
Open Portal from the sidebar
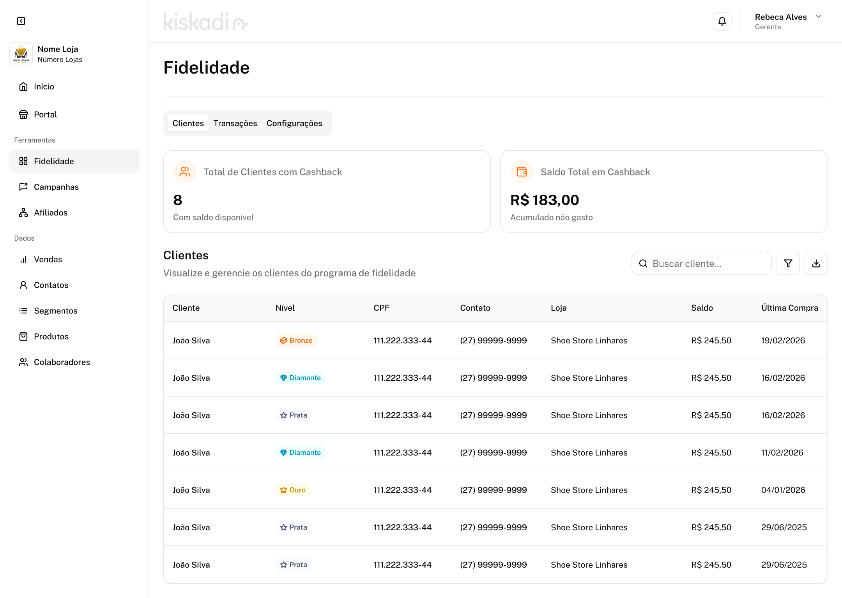[74, 114]
